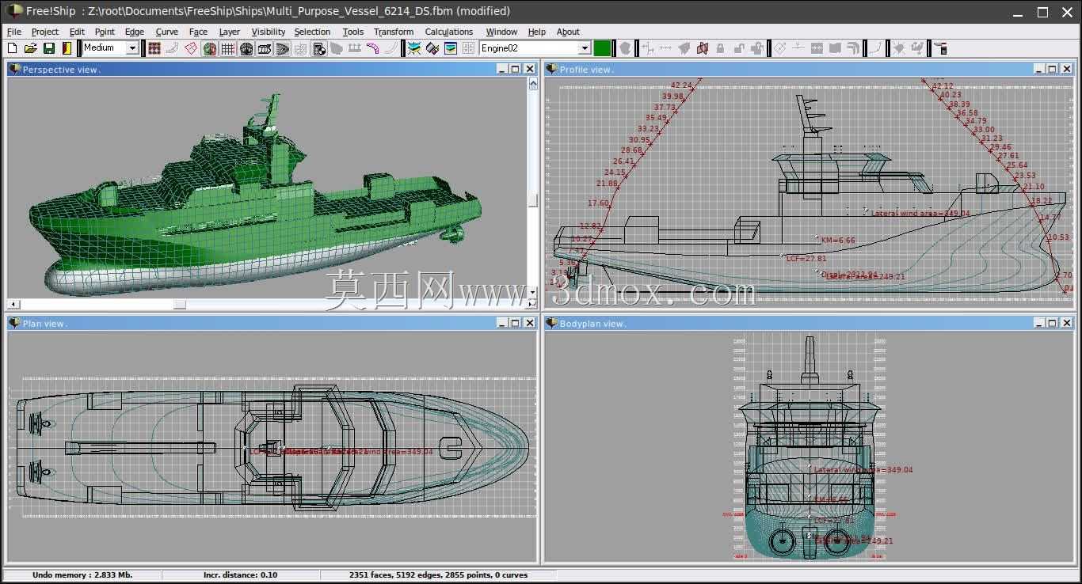Open the Transform menu

394,32
